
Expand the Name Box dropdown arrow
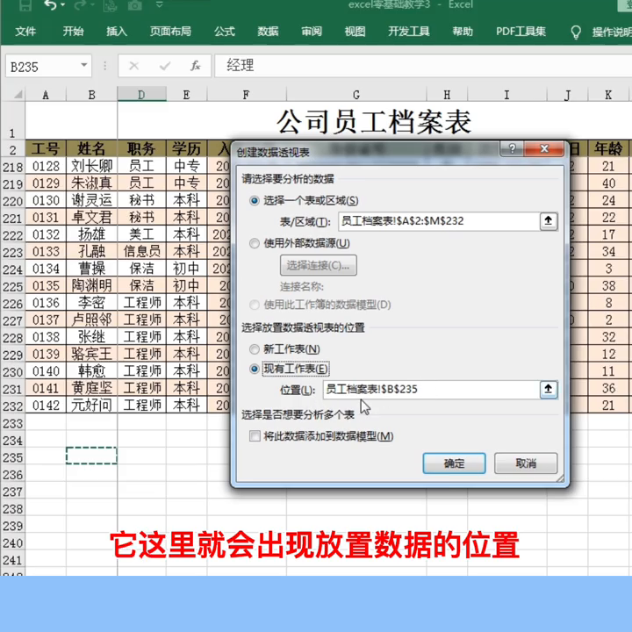click(x=84, y=65)
